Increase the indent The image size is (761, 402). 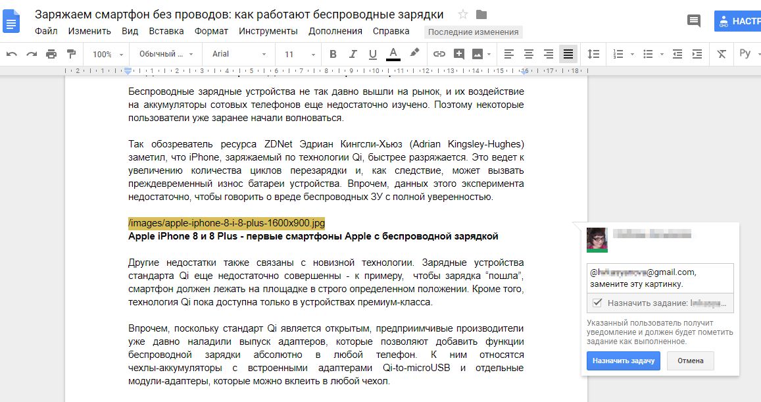[697, 54]
